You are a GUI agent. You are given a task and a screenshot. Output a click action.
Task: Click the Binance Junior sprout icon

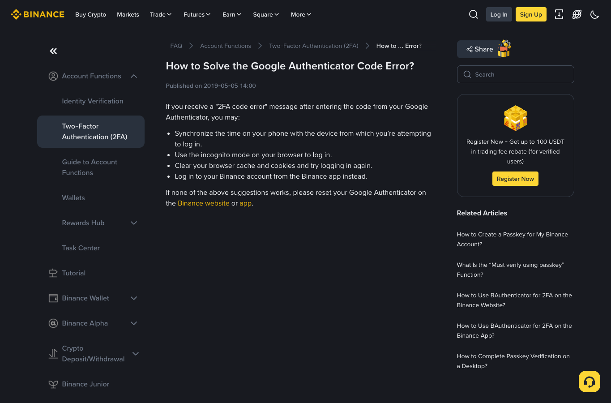[x=53, y=384]
